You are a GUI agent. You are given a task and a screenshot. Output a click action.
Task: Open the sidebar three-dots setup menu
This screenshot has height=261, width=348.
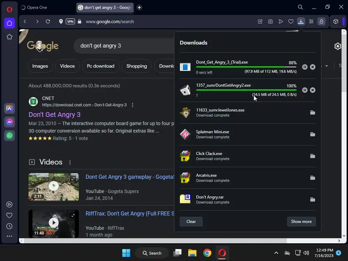[9, 237]
